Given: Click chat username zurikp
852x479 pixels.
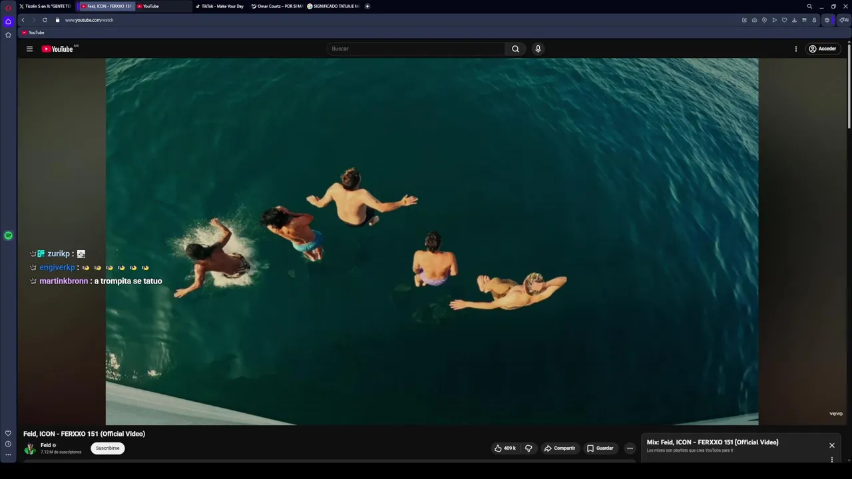Looking at the screenshot, I should [x=59, y=254].
